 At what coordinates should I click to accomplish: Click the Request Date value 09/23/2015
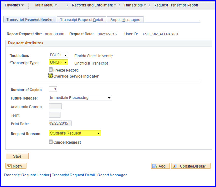click(x=107, y=34)
